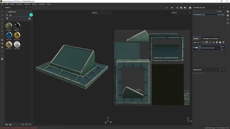Undock the Texture Set List panel

tap(220, 8)
